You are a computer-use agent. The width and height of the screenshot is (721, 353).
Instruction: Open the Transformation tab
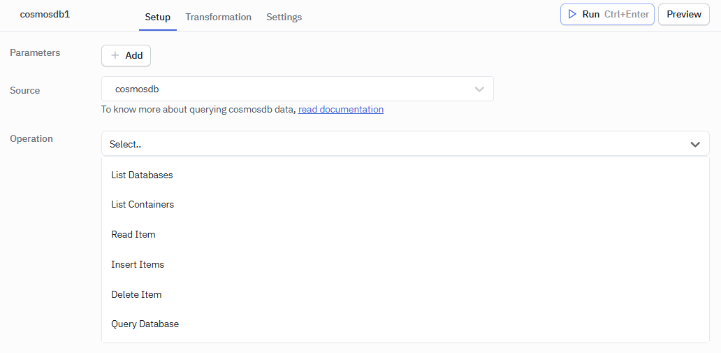(x=218, y=17)
